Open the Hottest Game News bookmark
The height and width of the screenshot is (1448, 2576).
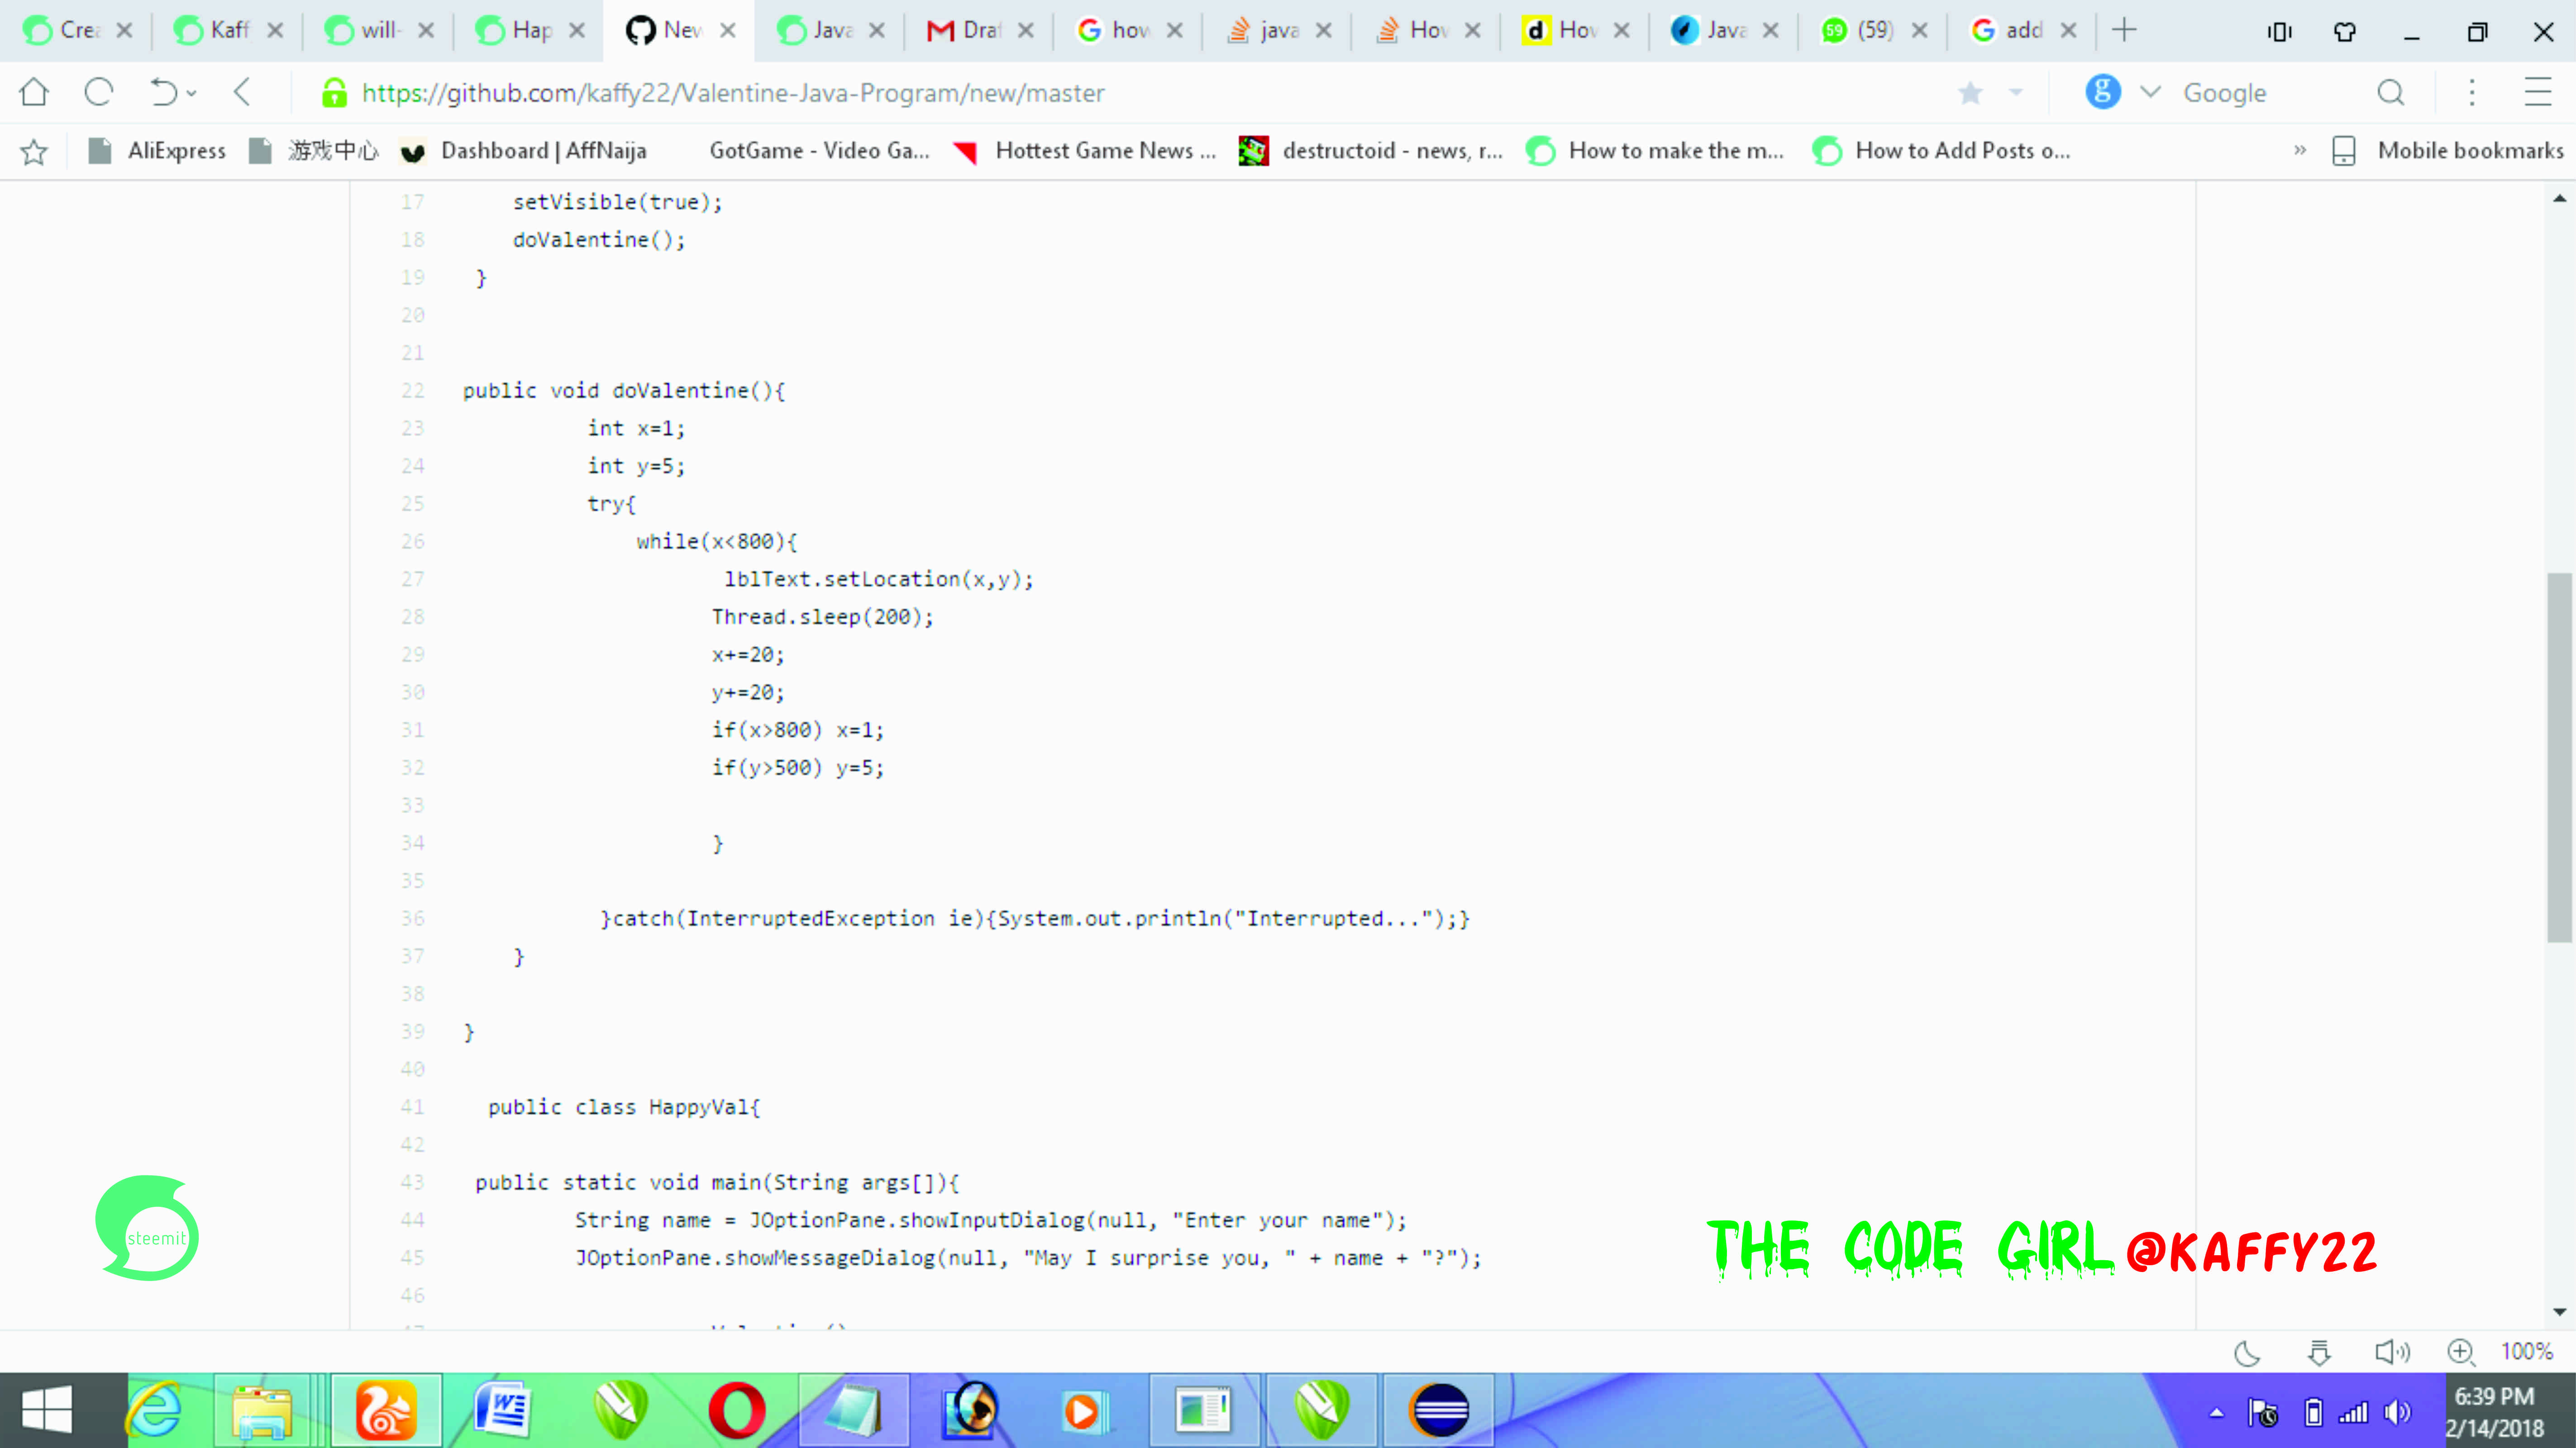coord(1085,151)
